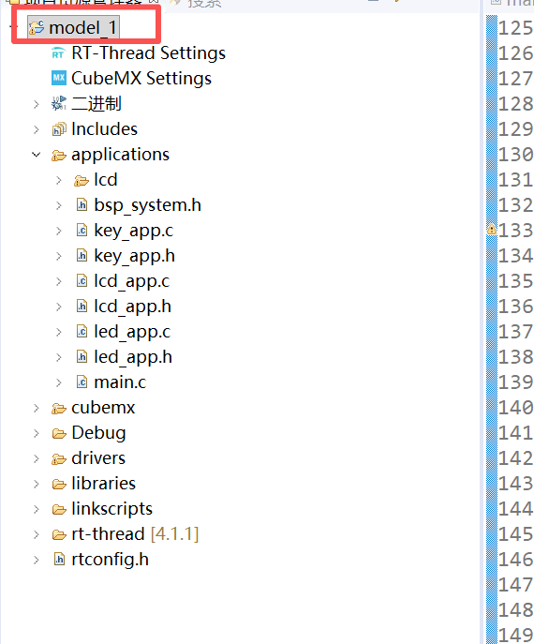This screenshot has width=534, height=644.
Task: Open led_app.h file
Action: [x=133, y=357]
